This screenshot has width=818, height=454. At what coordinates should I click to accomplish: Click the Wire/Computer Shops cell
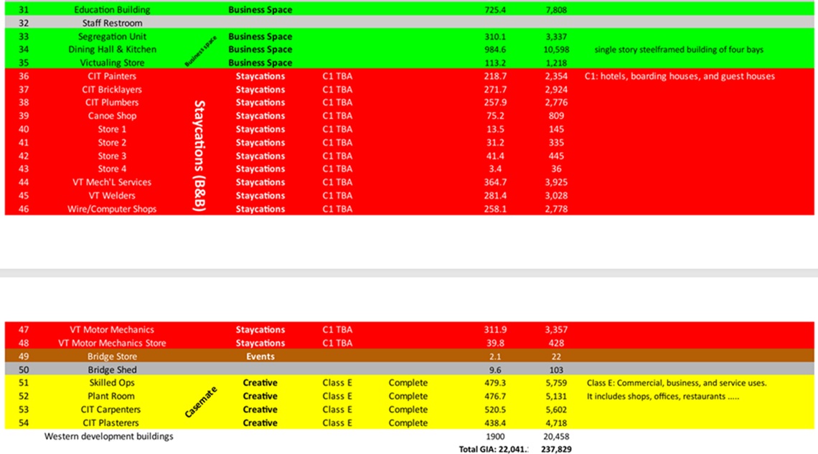[112, 209]
